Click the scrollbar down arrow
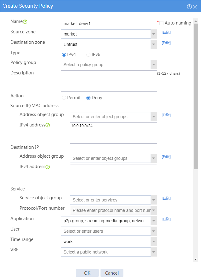This screenshot has height=278, width=201. pos(196,259)
